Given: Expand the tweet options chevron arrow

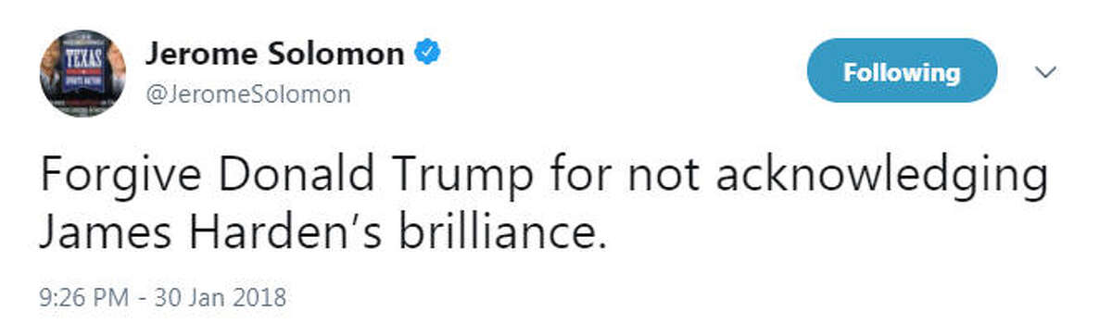Looking at the screenshot, I should tap(1044, 71).
